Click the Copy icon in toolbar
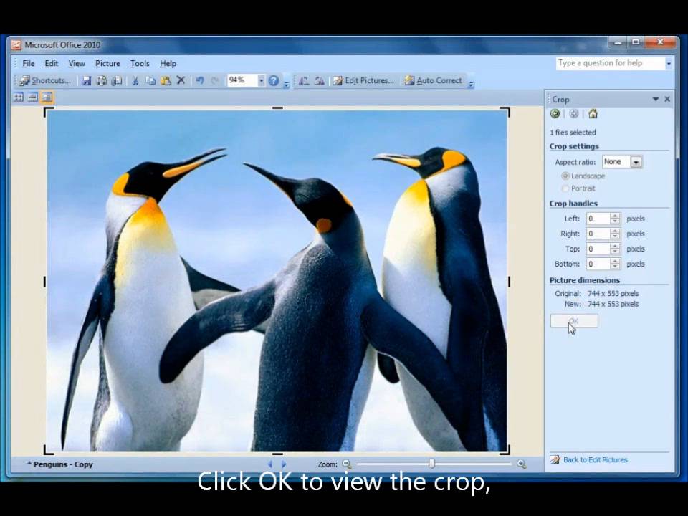The height and width of the screenshot is (516, 688). tap(150, 80)
